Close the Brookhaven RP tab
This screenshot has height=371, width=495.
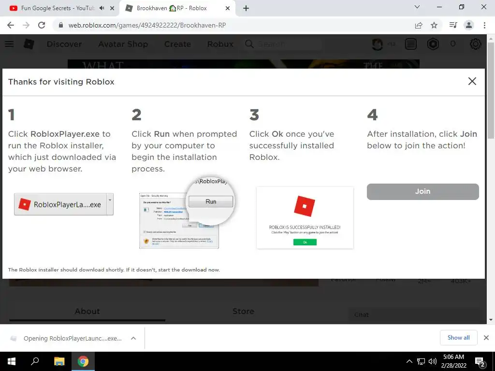228,9
